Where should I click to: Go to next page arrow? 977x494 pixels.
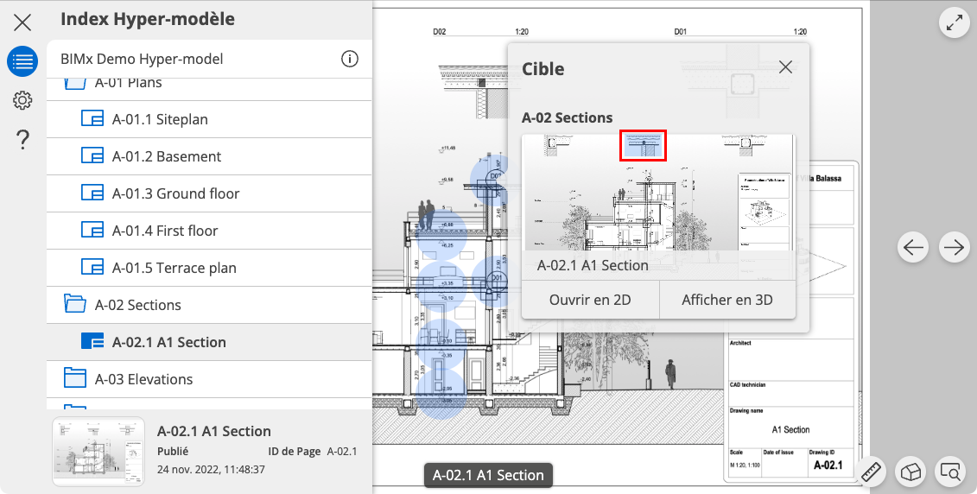[x=954, y=248]
